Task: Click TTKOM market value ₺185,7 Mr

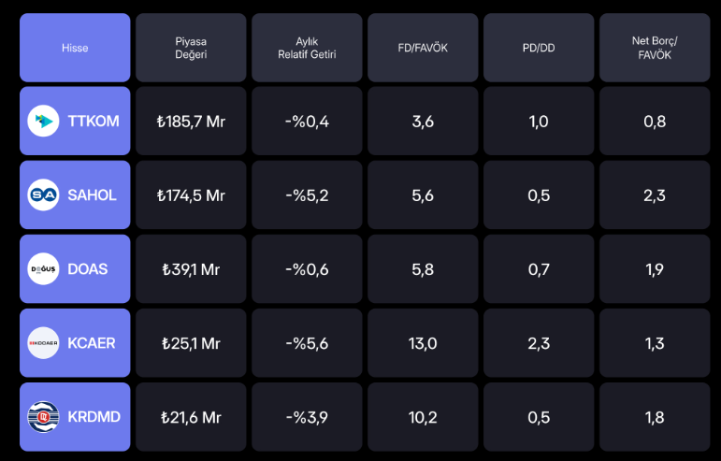Action: [x=191, y=121]
